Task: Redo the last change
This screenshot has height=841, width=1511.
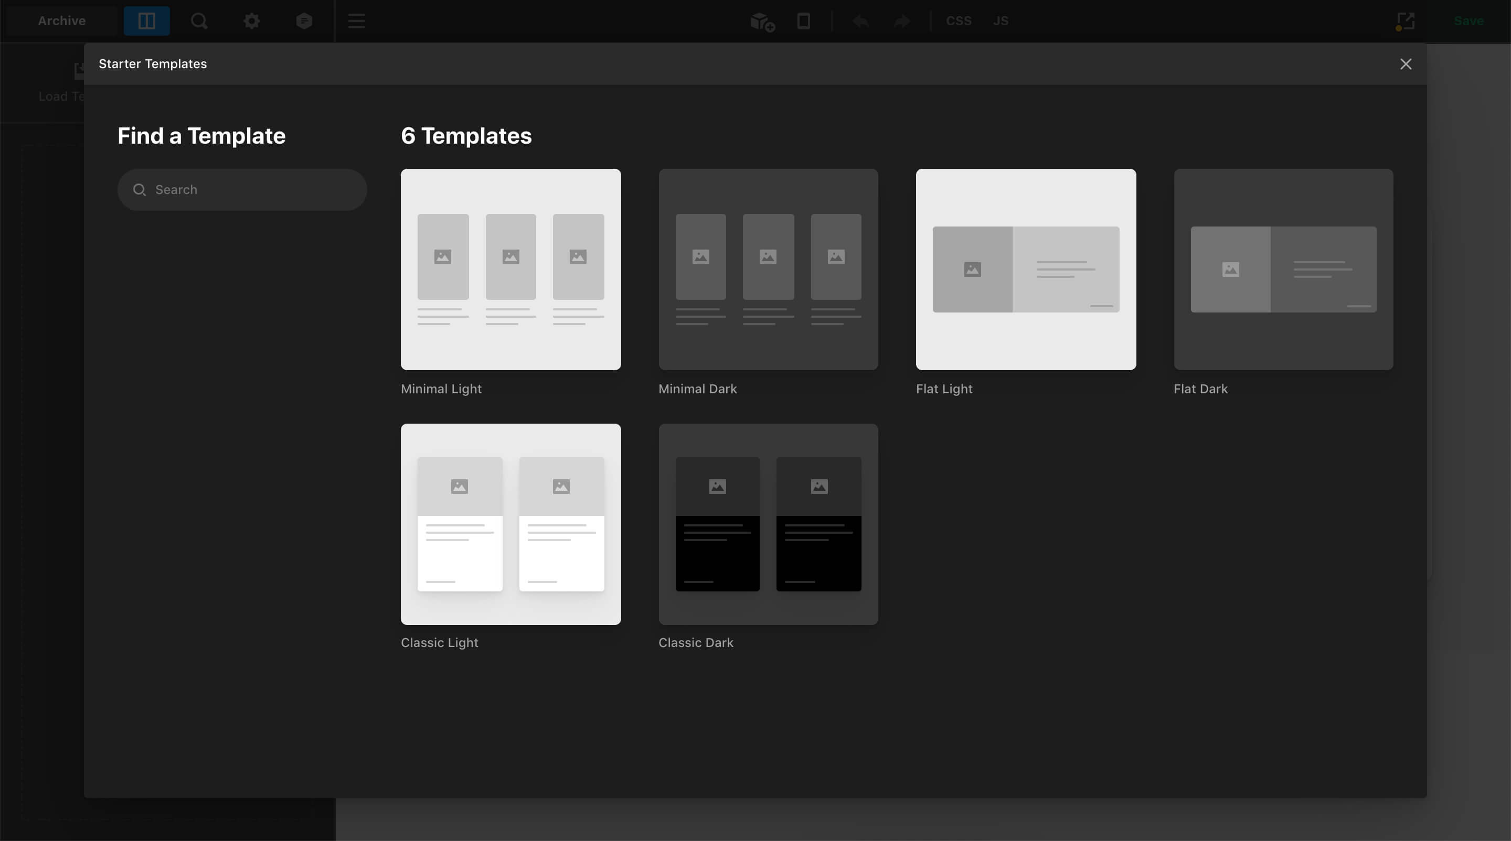Action: [901, 21]
